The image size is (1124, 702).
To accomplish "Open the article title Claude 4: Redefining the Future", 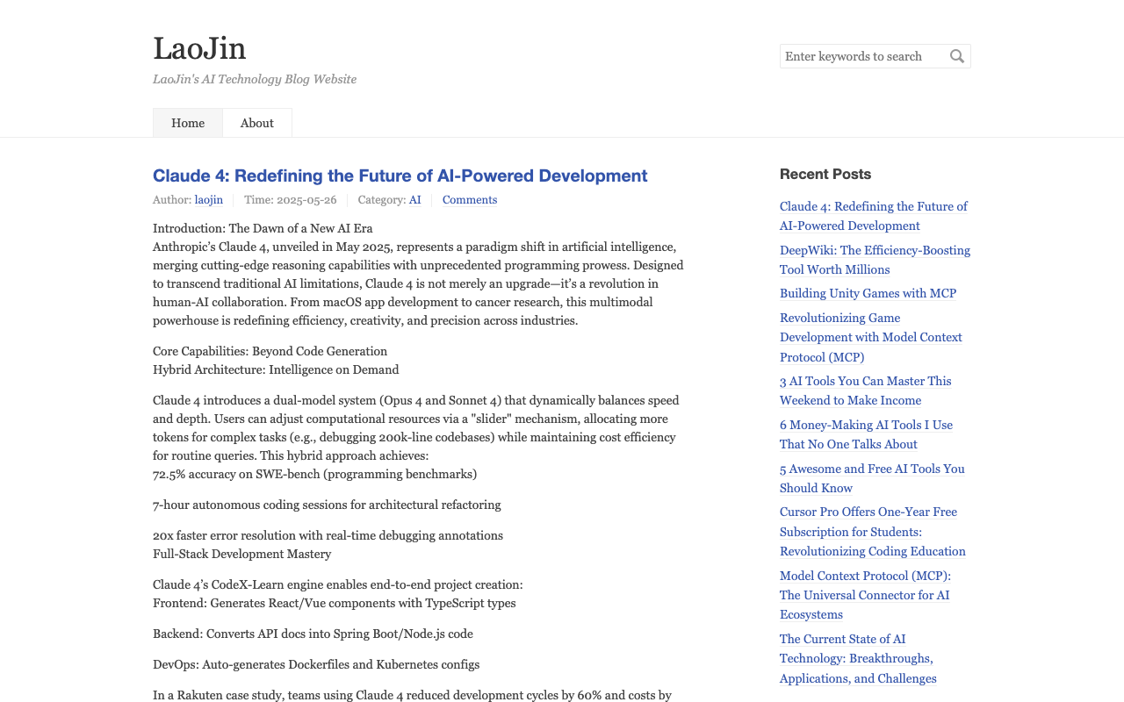I will pos(400,175).
